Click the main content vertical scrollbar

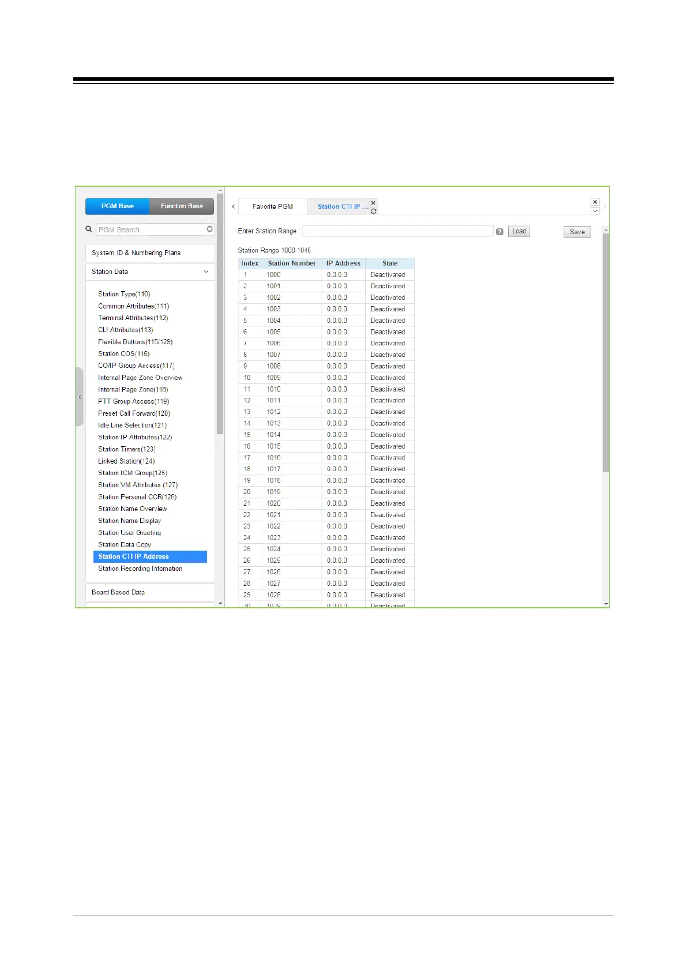pyautogui.click(x=606, y=353)
